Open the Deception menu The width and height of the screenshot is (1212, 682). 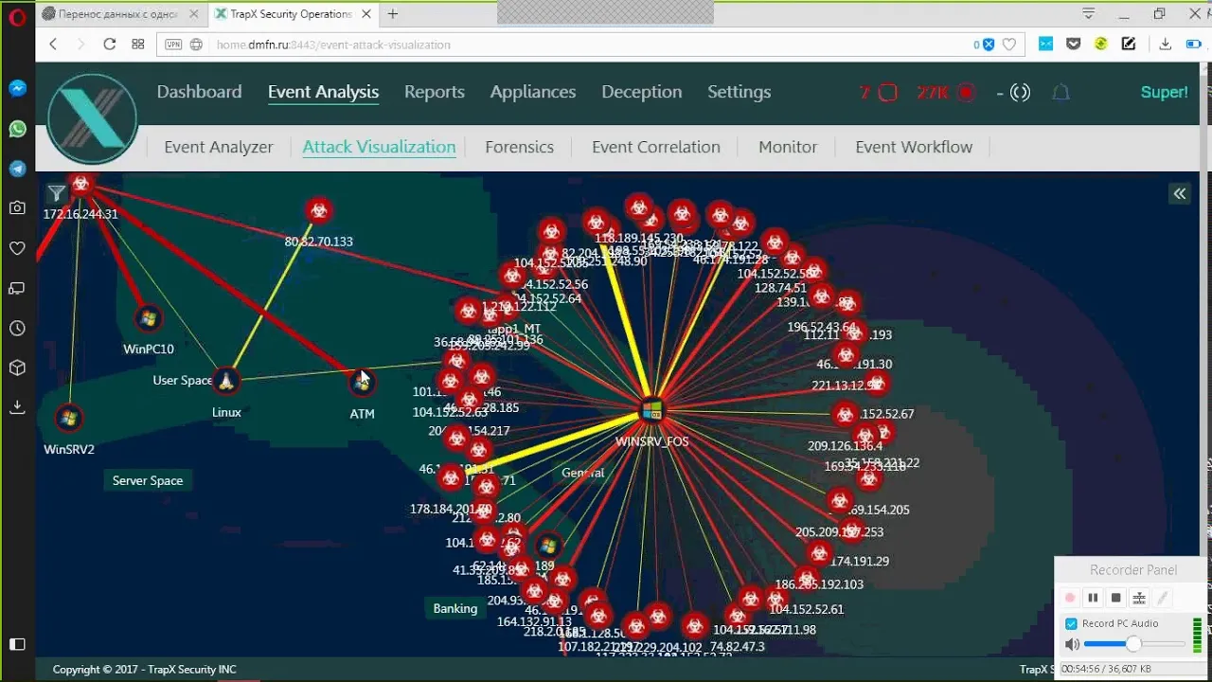(641, 92)
